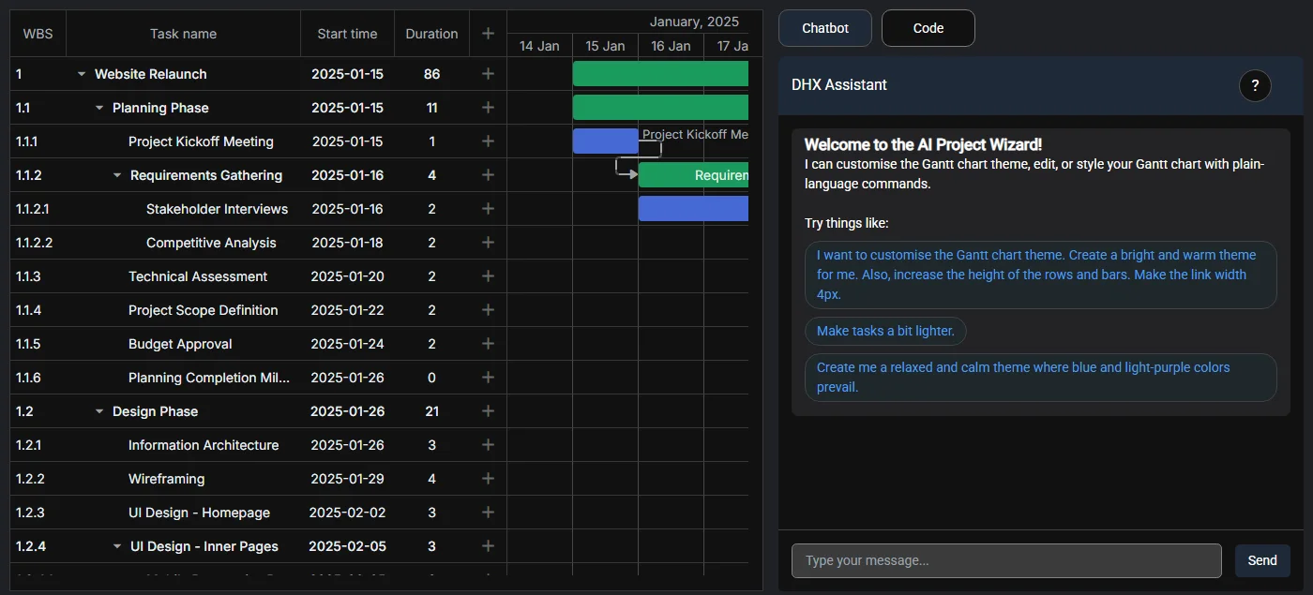
Task: Add subtask plus beside Wireframing
Action: pos(488,479)
